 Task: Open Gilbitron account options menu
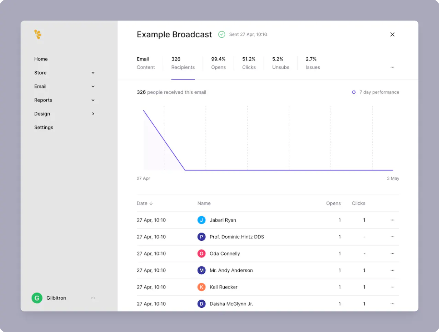93,298
